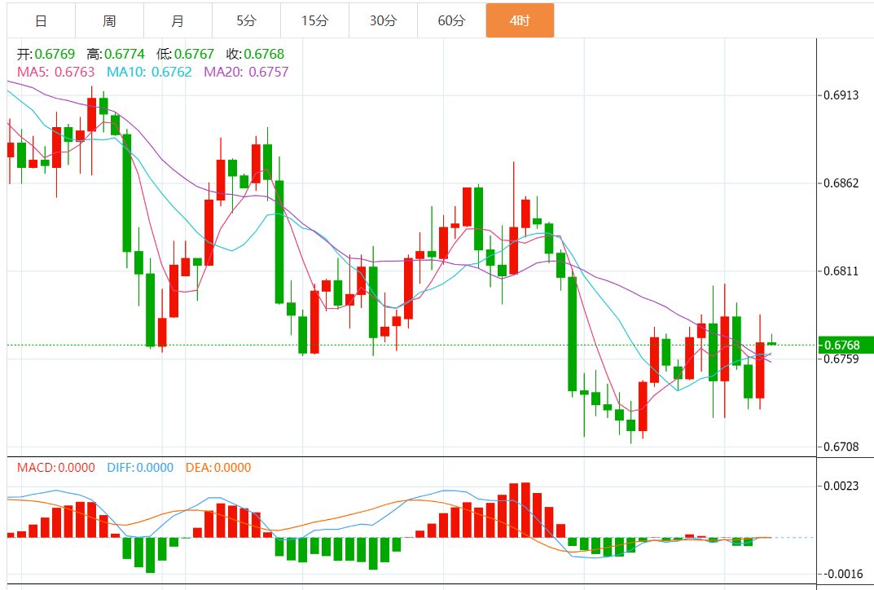Open the 60分 timeframe tab

click(451, 20)
